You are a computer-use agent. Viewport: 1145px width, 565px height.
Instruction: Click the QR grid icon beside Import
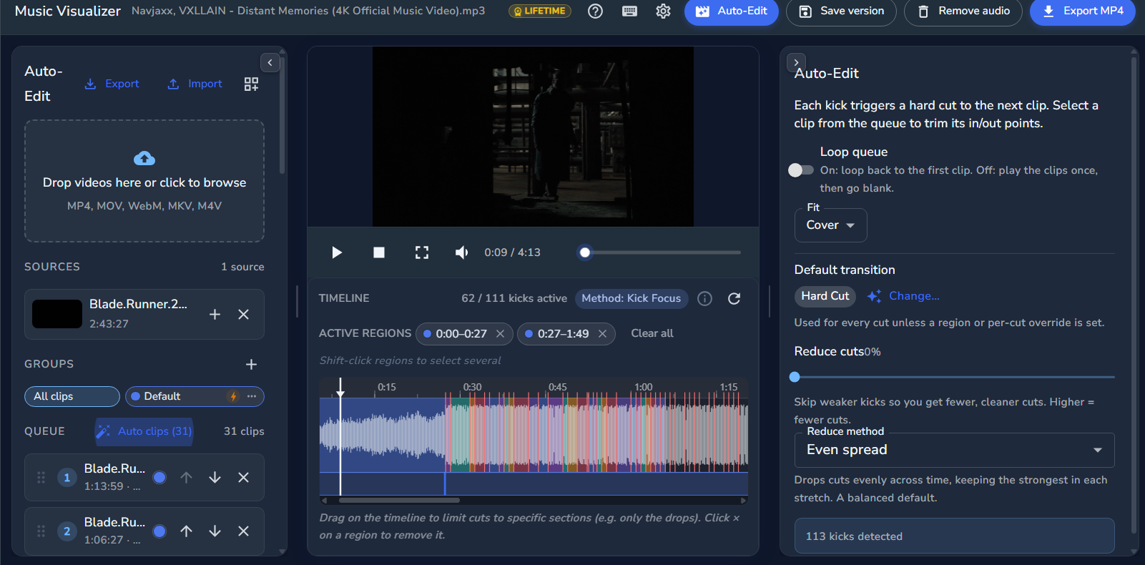[x=251, y=84]
